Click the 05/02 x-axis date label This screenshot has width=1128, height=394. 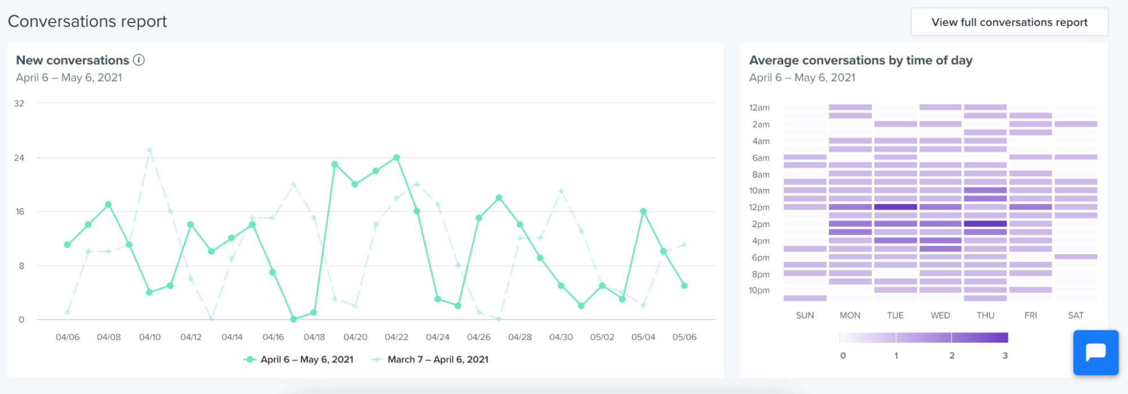(x=602, y=337)
